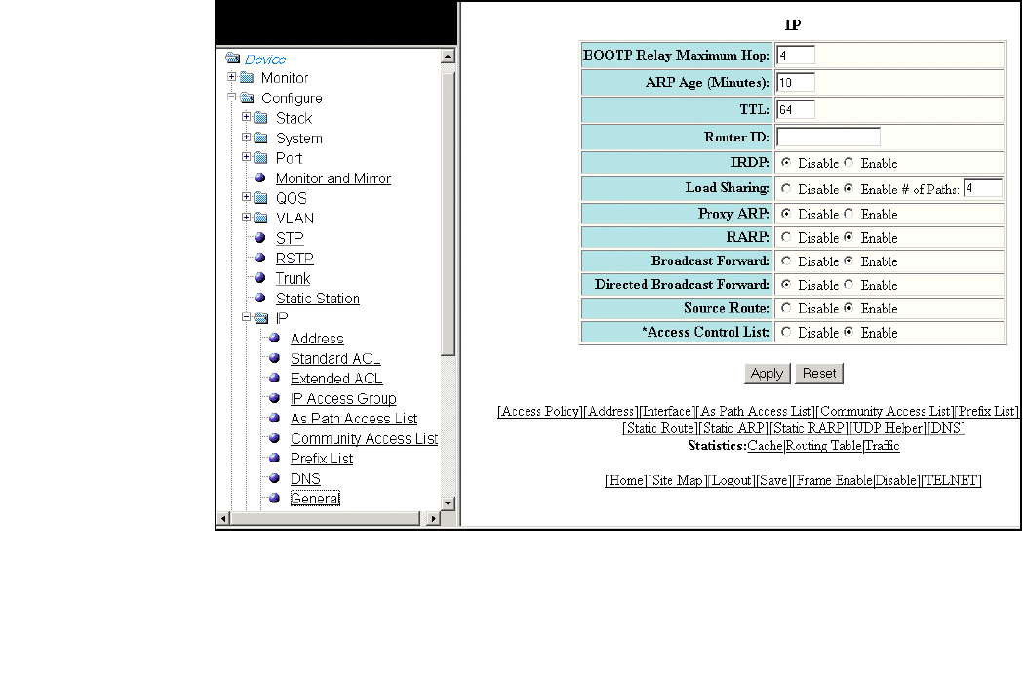Select Disable for Load Sharing
The height and width of the screenshot is (683, 1023).
click(786, 188)
